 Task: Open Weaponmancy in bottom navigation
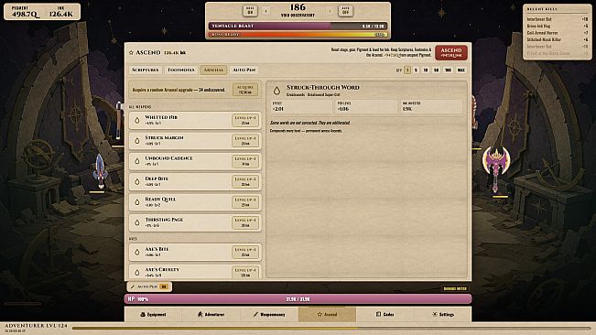tap(269, 315)
